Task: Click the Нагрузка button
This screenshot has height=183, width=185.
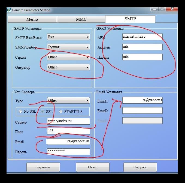Action: pyautogui.click(x=140, y=167)
